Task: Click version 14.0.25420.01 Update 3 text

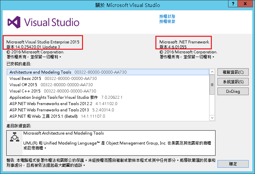Action: tap(33, 47)
